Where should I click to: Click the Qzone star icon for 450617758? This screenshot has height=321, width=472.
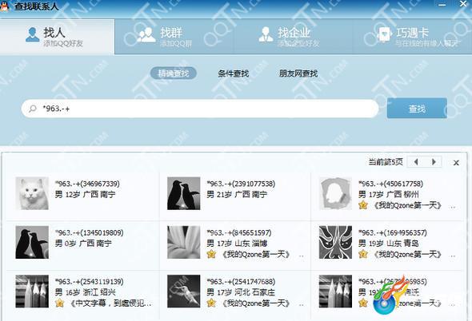[x=363, y=205]
